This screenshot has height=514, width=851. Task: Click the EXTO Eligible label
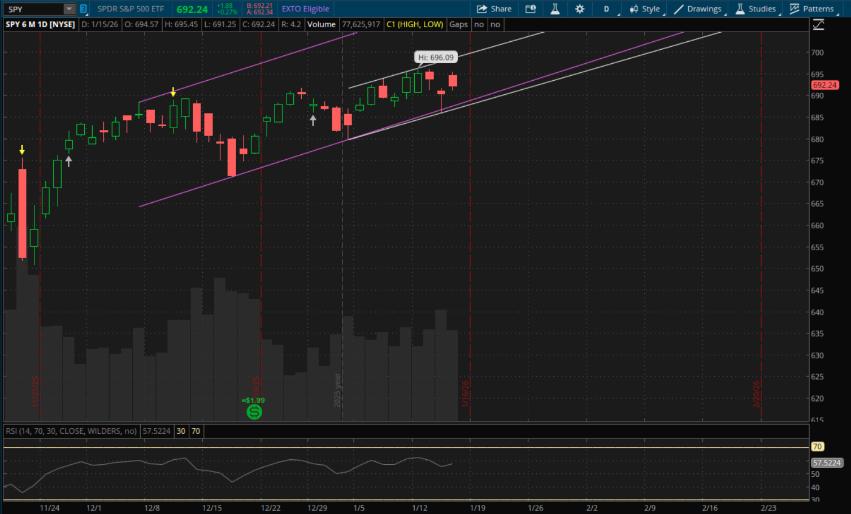[x=305, y=9]
